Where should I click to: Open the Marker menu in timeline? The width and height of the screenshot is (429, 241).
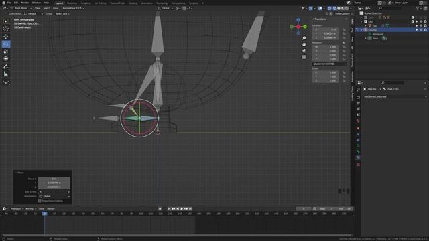51,209
